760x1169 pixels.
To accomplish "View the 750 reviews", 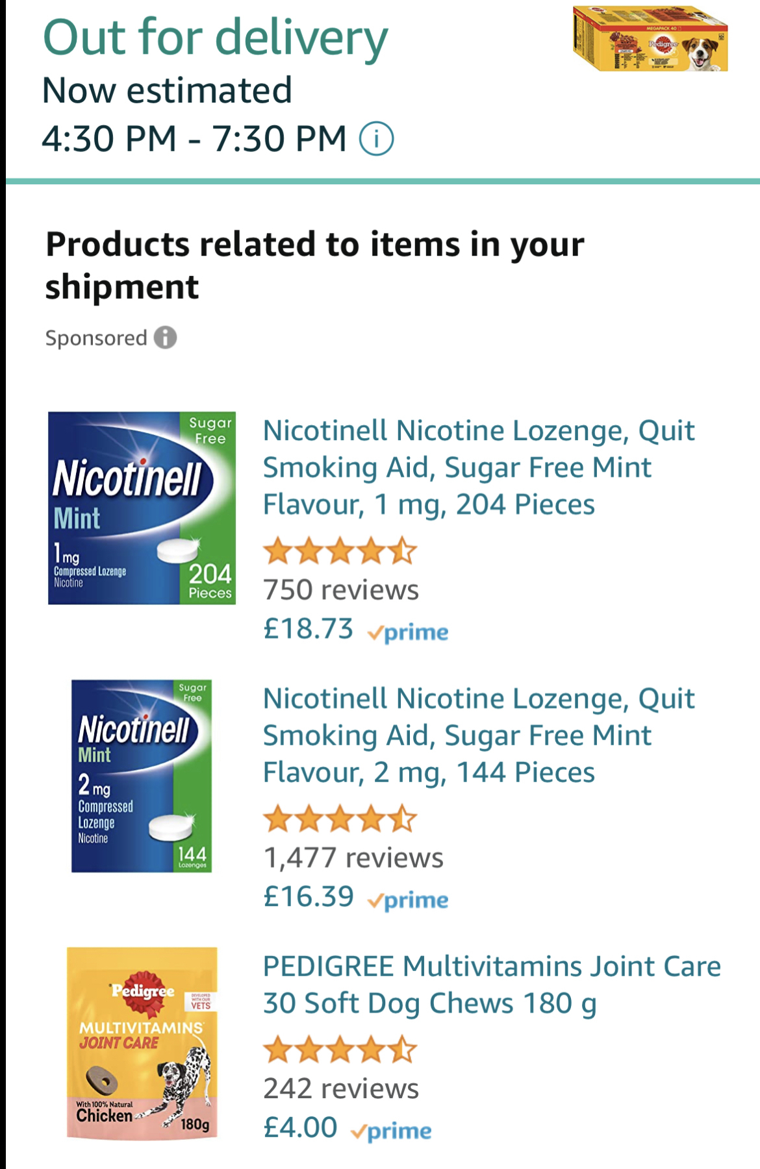I will pos(341,590).
